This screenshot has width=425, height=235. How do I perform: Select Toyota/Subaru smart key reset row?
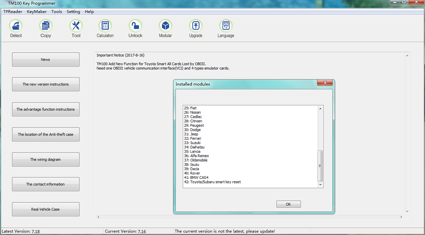212,182
